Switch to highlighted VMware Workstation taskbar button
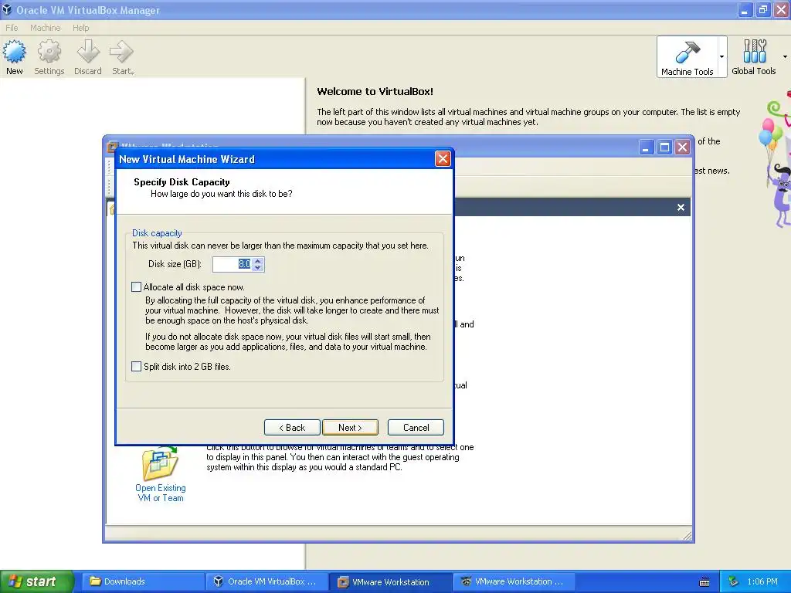The height and width of the screenshot is (593, 791). click(390, 581)
